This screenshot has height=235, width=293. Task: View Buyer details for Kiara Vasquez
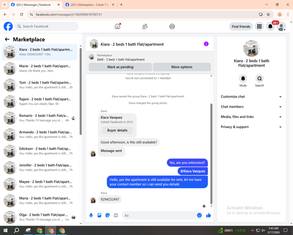pyautogui.click(x=117, y=130)
